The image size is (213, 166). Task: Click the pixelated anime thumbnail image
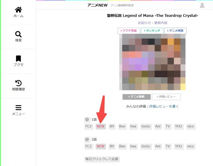pyautogui.click(x=152, y=62)
